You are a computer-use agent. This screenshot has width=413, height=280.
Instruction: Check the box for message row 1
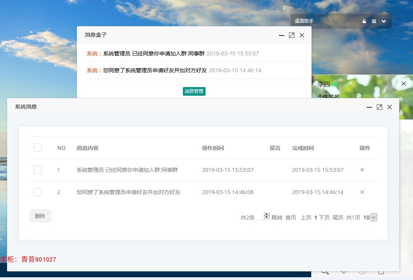coord(38,170)
